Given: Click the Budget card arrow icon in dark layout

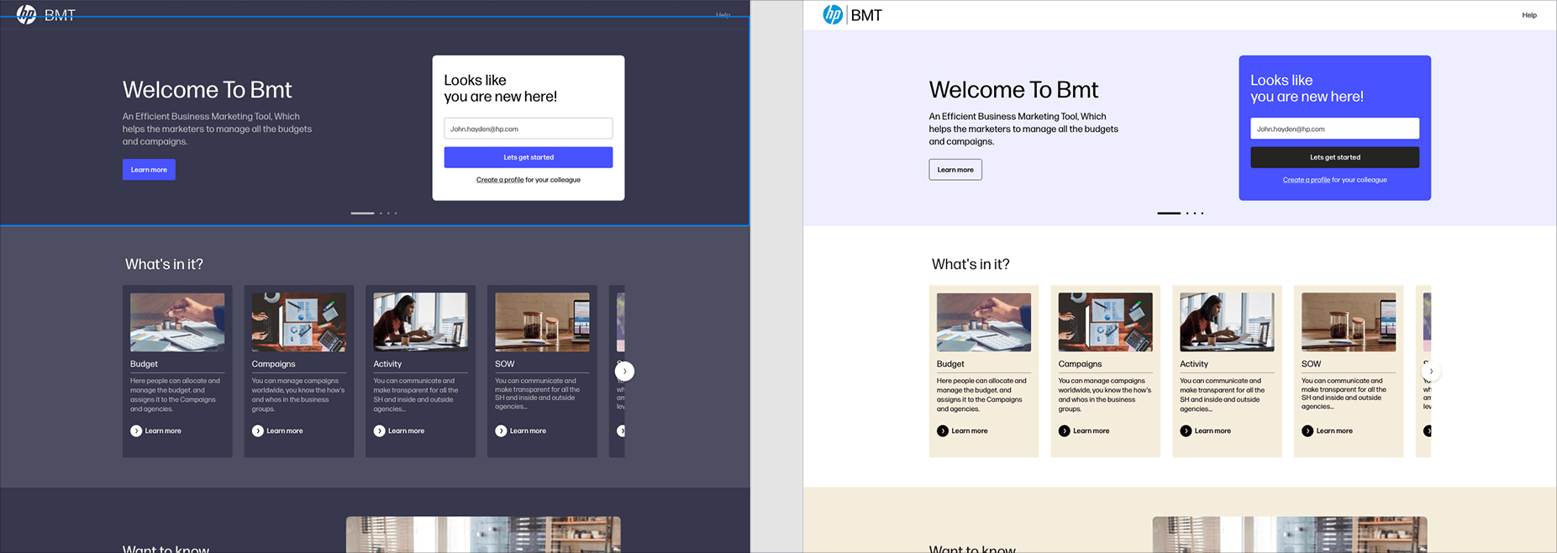Looking at the screenshot, I should click(136, 431).
